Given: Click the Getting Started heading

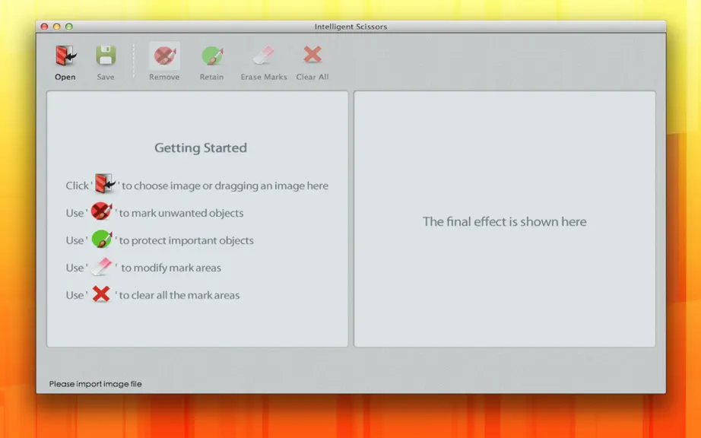Looking at the screenshot, I should click(201, 148).
